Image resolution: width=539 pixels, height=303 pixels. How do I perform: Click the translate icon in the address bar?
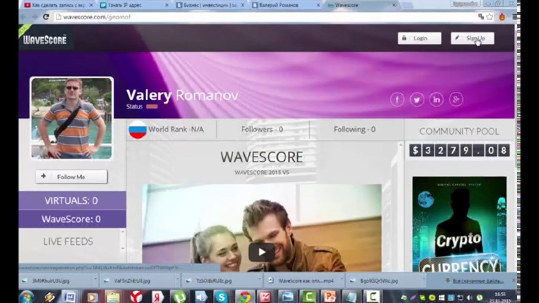481,17
